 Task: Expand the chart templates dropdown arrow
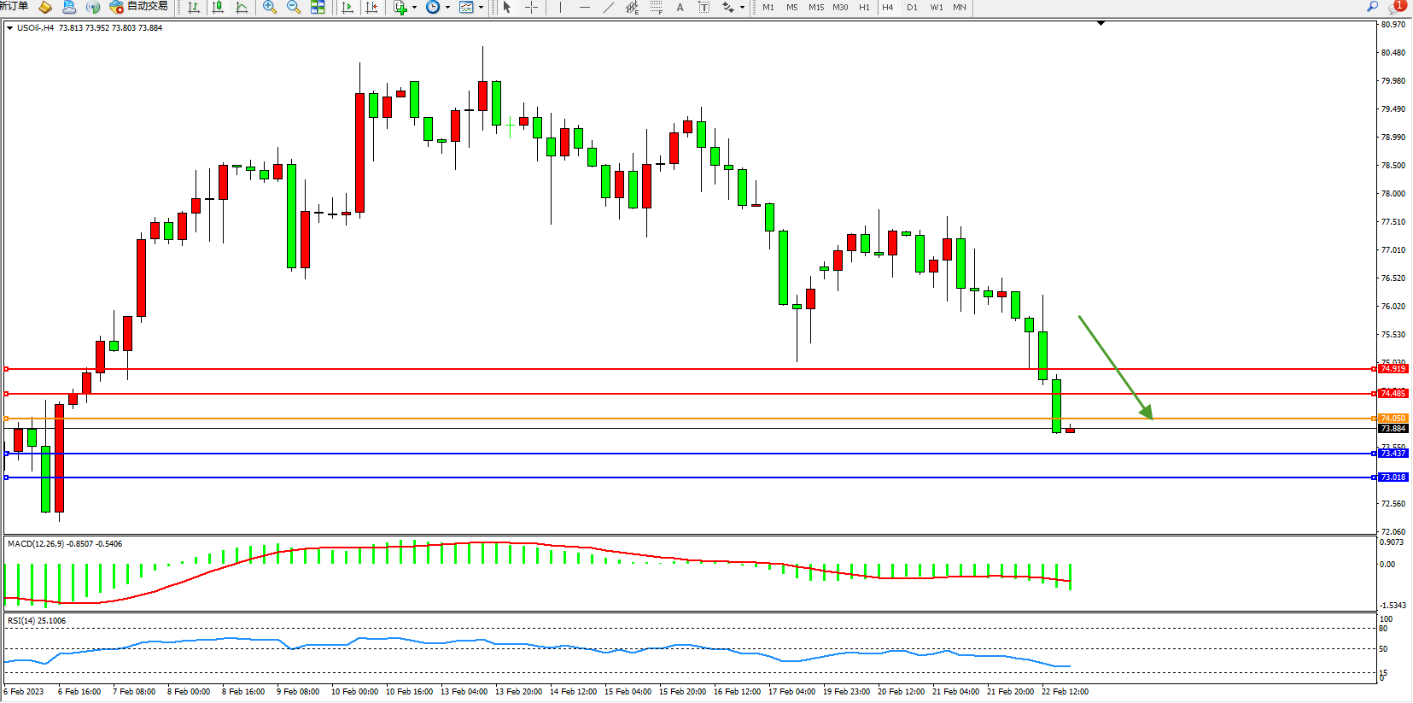pyautogui.click(x=481, y=8)
